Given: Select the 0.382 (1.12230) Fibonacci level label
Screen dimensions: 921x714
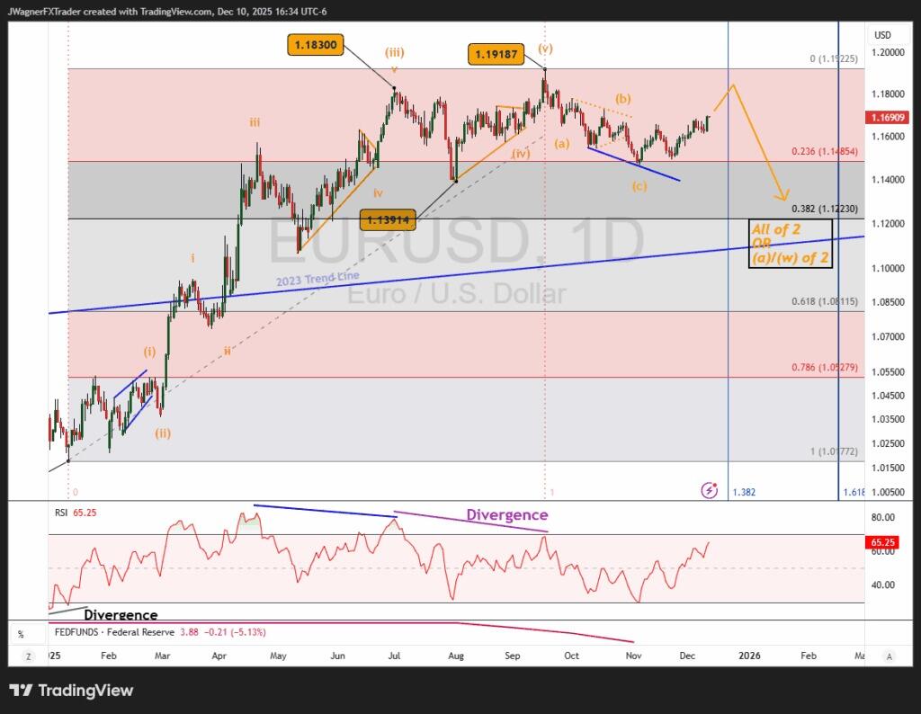Looking at the screenshot, I should click(824, 209).
